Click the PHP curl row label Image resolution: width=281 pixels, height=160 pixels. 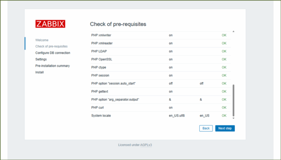[x=97, y=107]
